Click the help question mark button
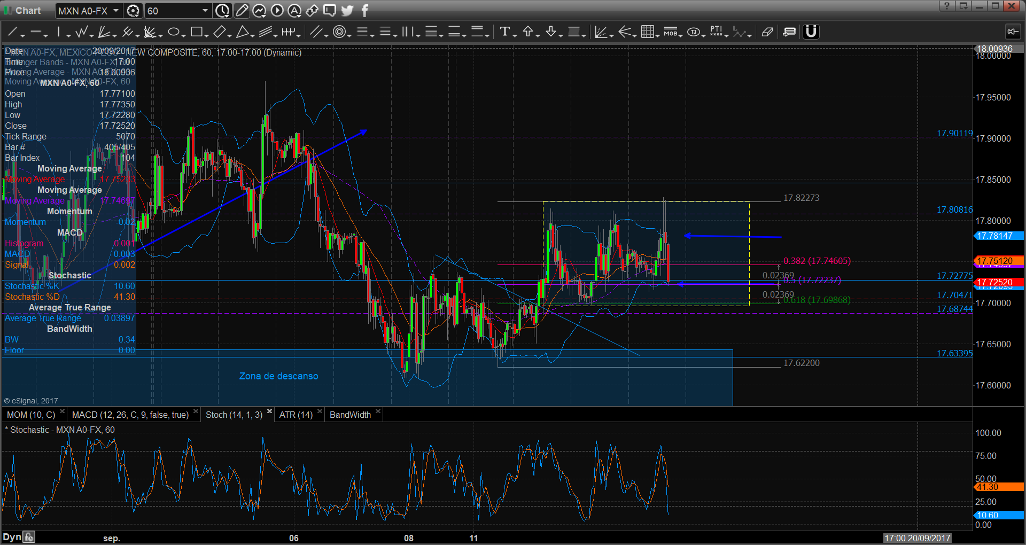This screenshot has height=545, width=1026. (x=946, y=6)
